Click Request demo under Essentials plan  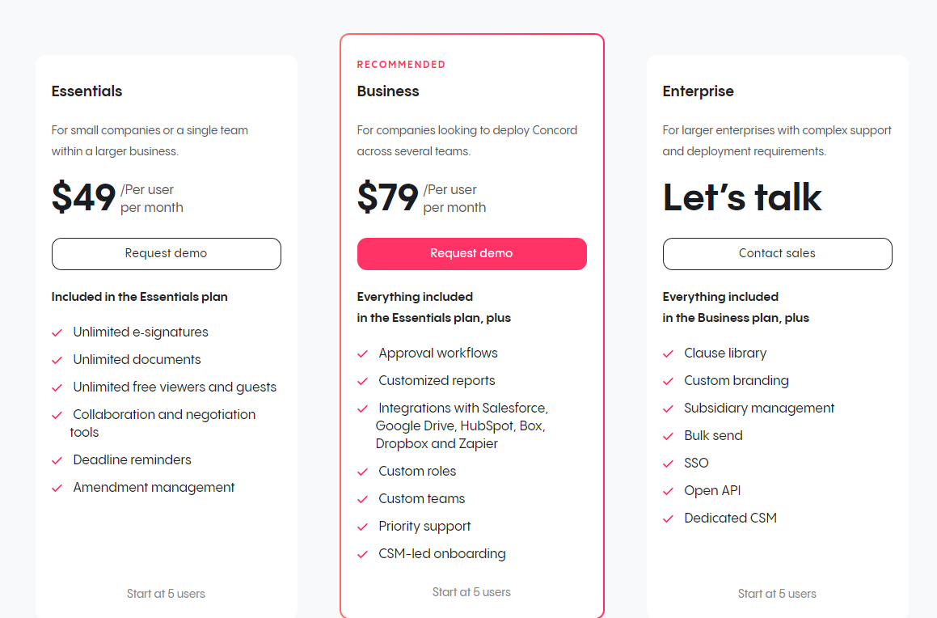(166, 253)
